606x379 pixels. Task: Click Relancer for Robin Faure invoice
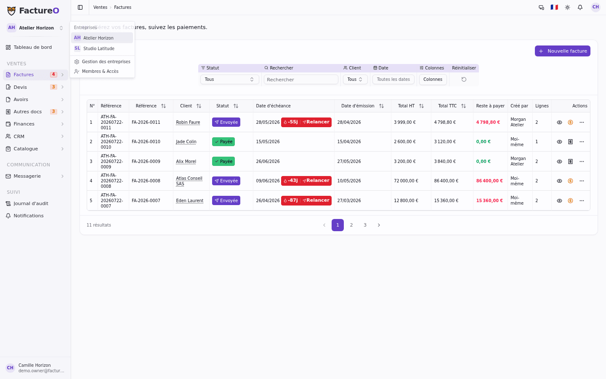tap(316, 122)
